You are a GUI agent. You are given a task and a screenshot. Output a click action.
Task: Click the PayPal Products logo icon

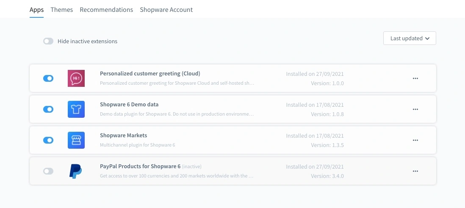(x=76, y=171)
